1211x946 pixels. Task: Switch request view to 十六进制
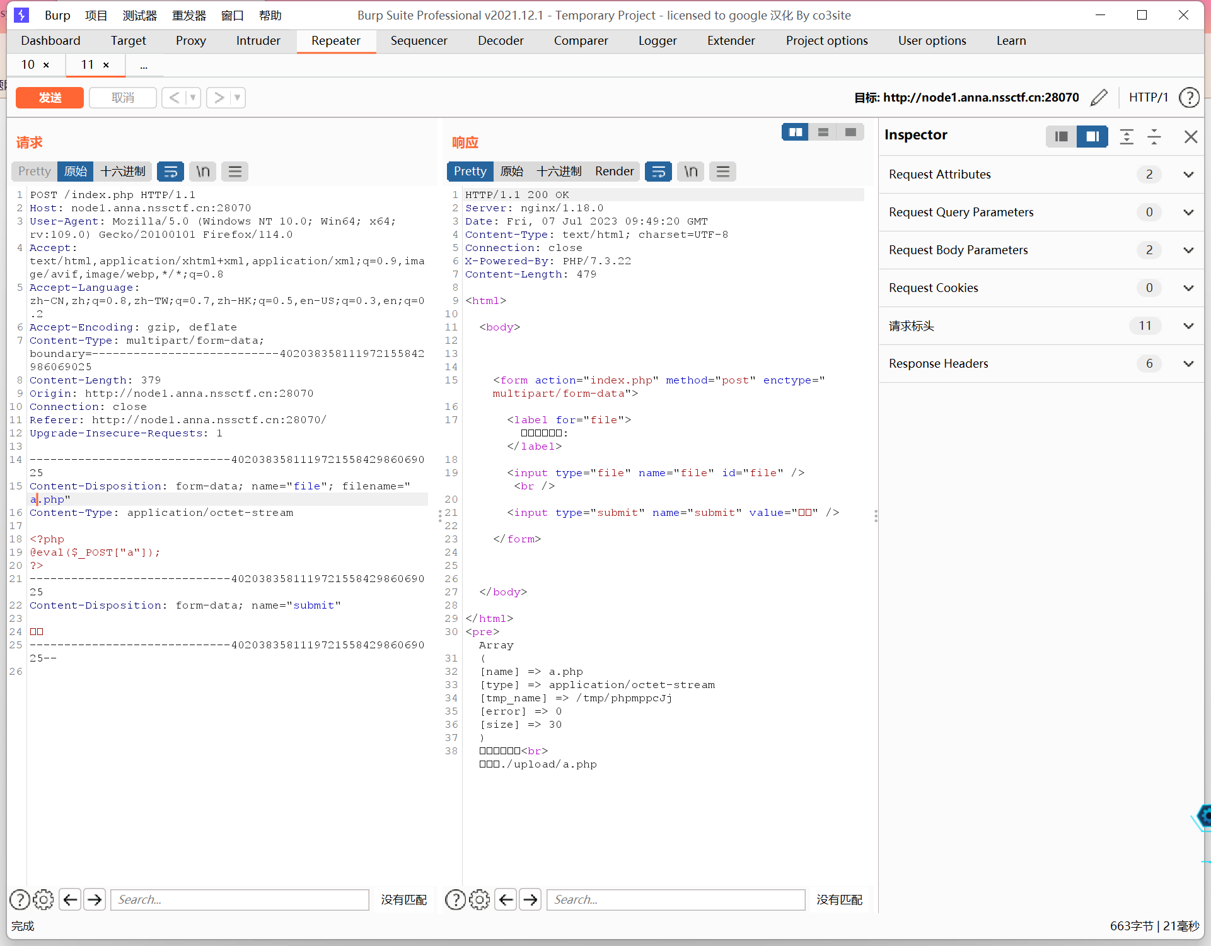122,172
